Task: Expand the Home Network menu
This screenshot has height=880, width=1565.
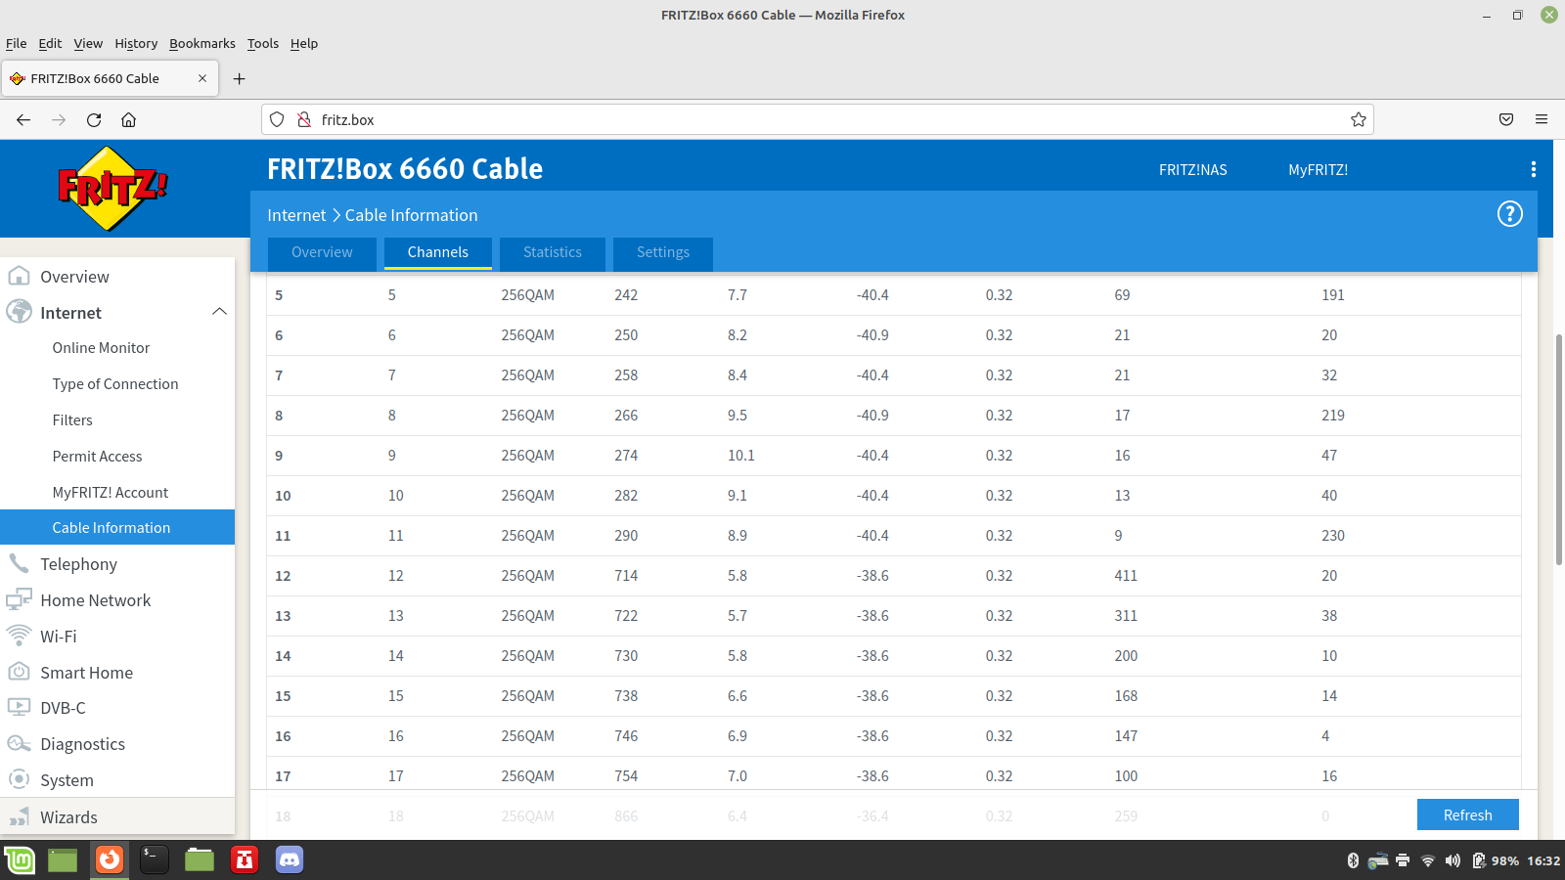Action: pos(95,600)
